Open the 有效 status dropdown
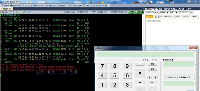The height and width of the screenshot is (91, 200). coord(173,13)
